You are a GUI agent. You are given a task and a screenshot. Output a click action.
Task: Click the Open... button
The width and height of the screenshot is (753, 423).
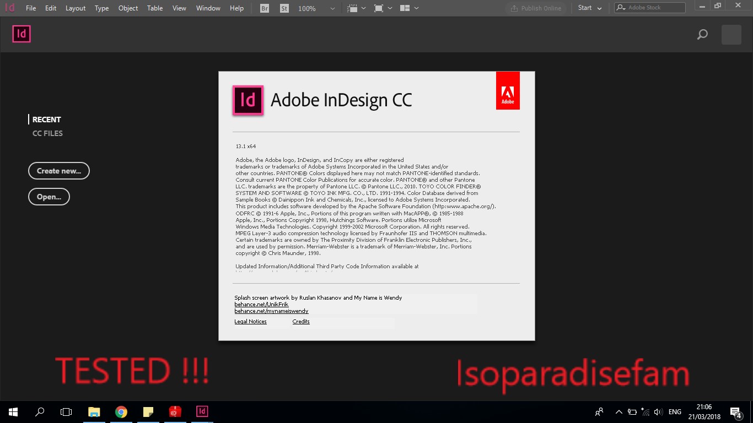49,197
